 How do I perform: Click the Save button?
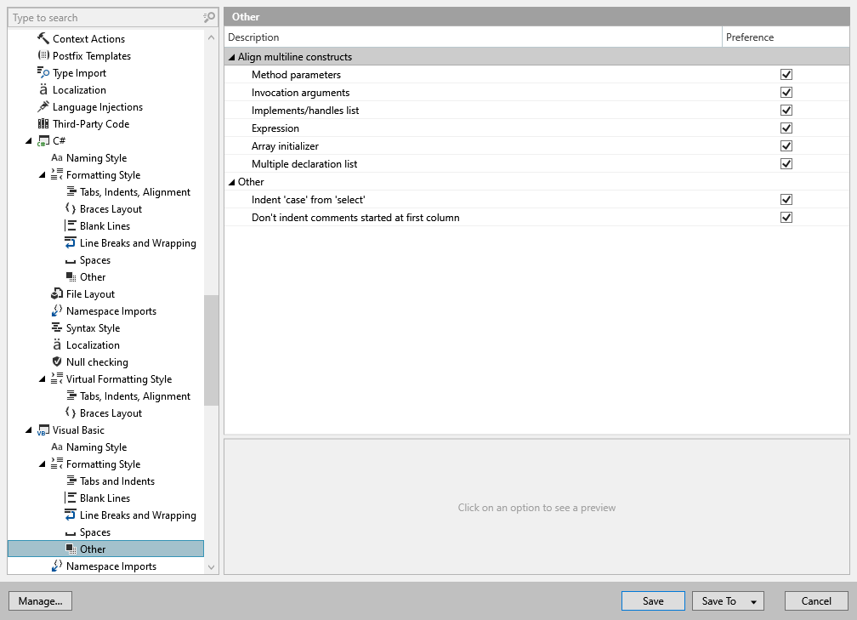pos(653,600)
